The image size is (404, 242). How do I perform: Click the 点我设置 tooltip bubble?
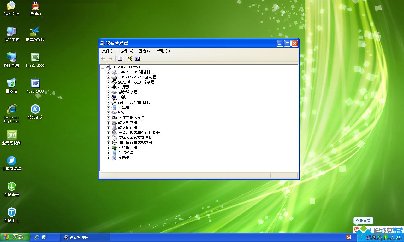point(363,221)
